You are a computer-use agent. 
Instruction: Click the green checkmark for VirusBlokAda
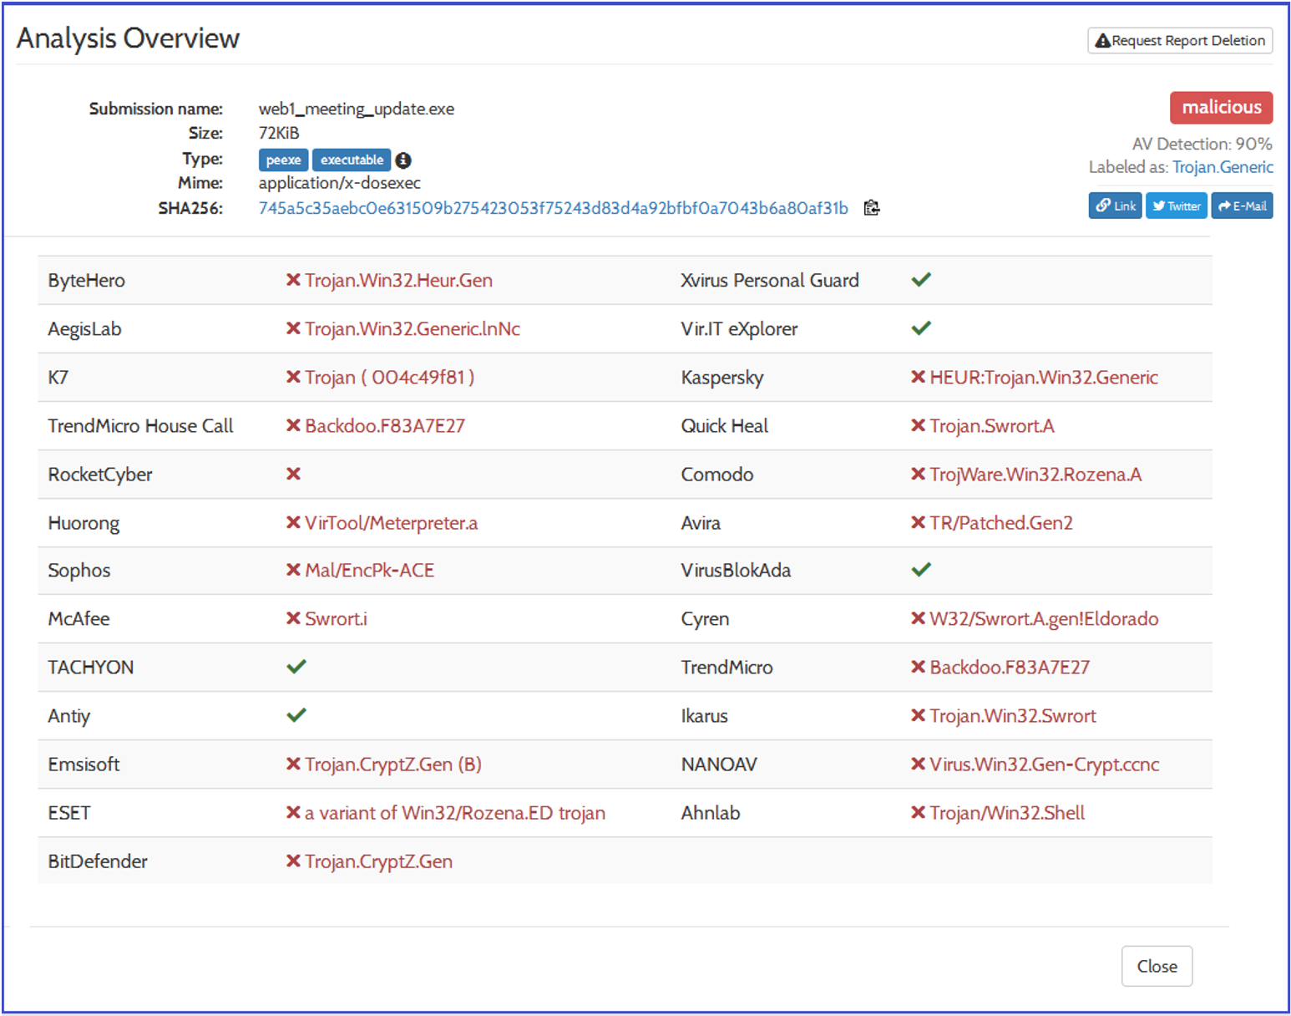921,570
